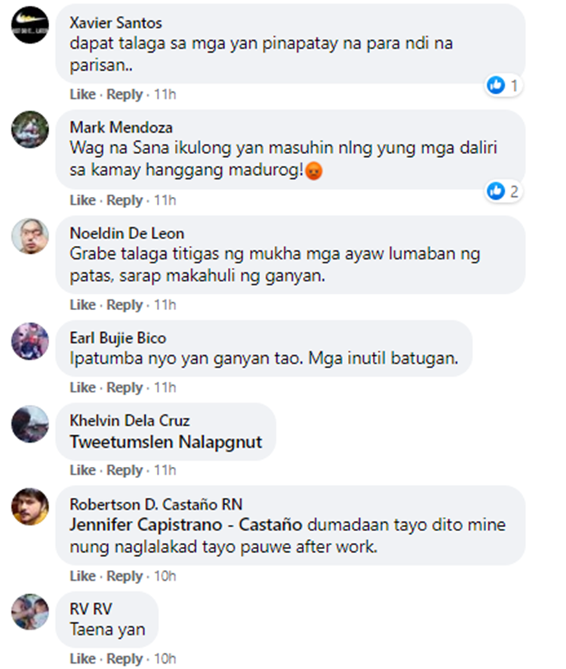Like Xavier Santos' comment

(x=82, y=94)
